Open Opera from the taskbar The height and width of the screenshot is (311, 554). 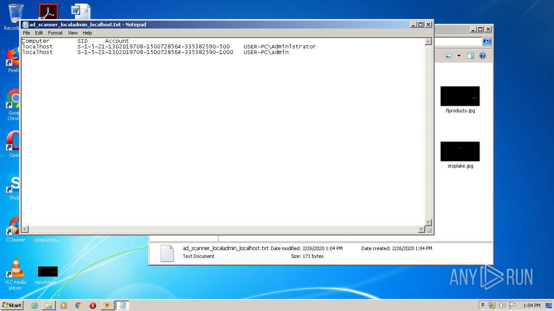(x=93, y=305)
